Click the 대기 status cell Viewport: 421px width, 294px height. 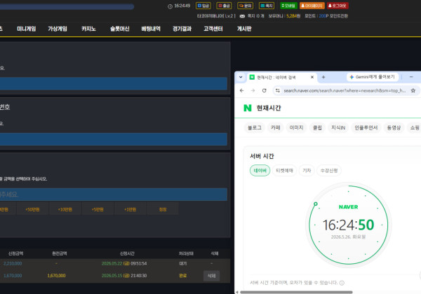(183, 263)
